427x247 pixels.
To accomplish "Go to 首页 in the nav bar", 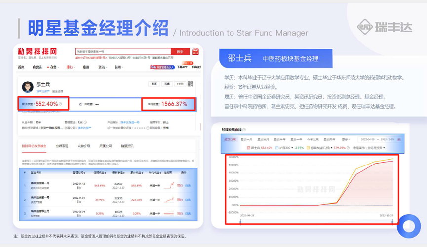I will pyautogui.click(x=21, y=67).
